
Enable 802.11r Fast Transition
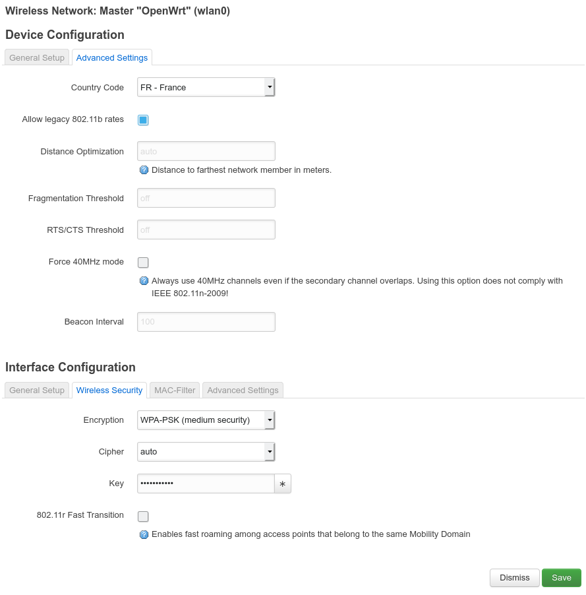click(x=143, y=516)
